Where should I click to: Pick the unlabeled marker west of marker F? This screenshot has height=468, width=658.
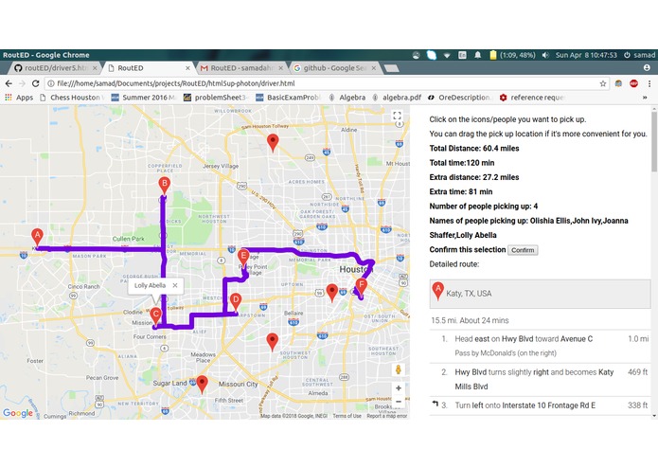click(x=332, y=293)
